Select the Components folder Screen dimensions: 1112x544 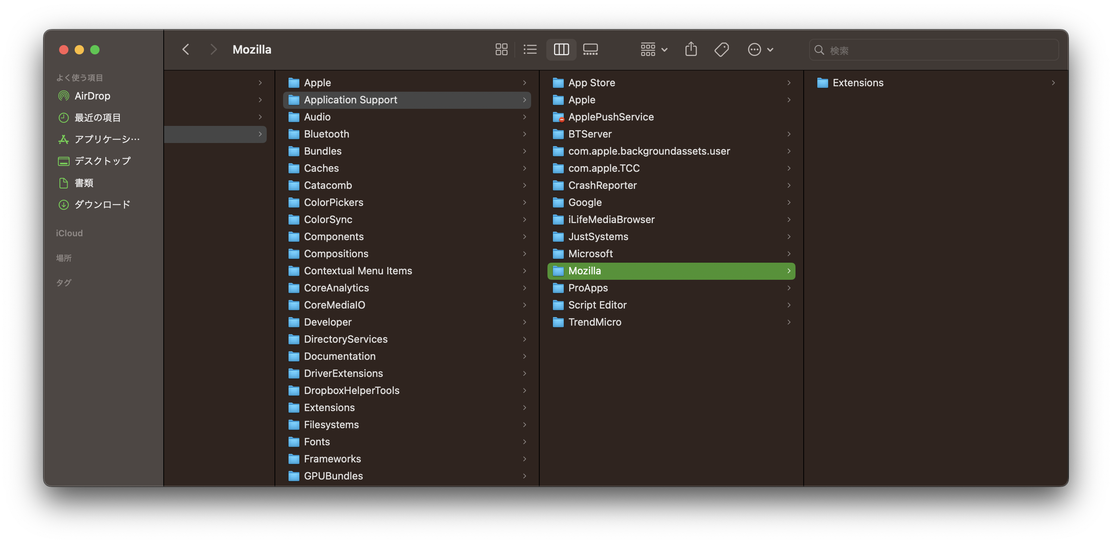click(x=407, y=237)
